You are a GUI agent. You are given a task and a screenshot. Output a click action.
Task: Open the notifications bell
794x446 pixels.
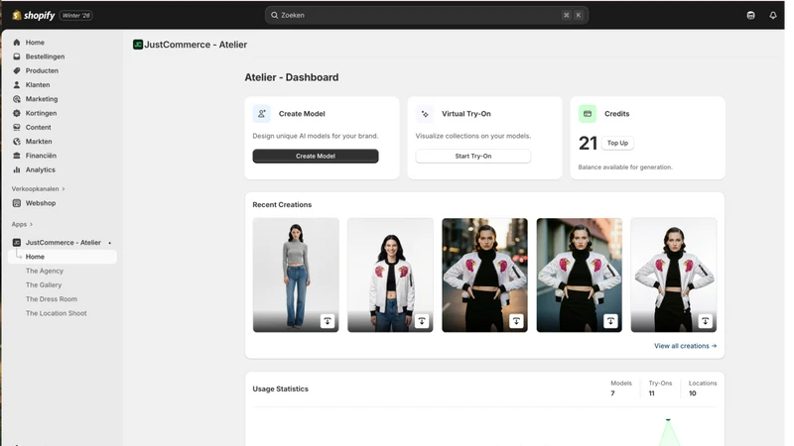[773, 15]
